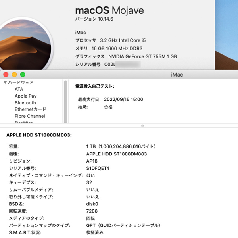The image size is (238, 238).
Task: Click the memory value 16 GB 1600 MHz DDR3
Action: click(117, 48)
